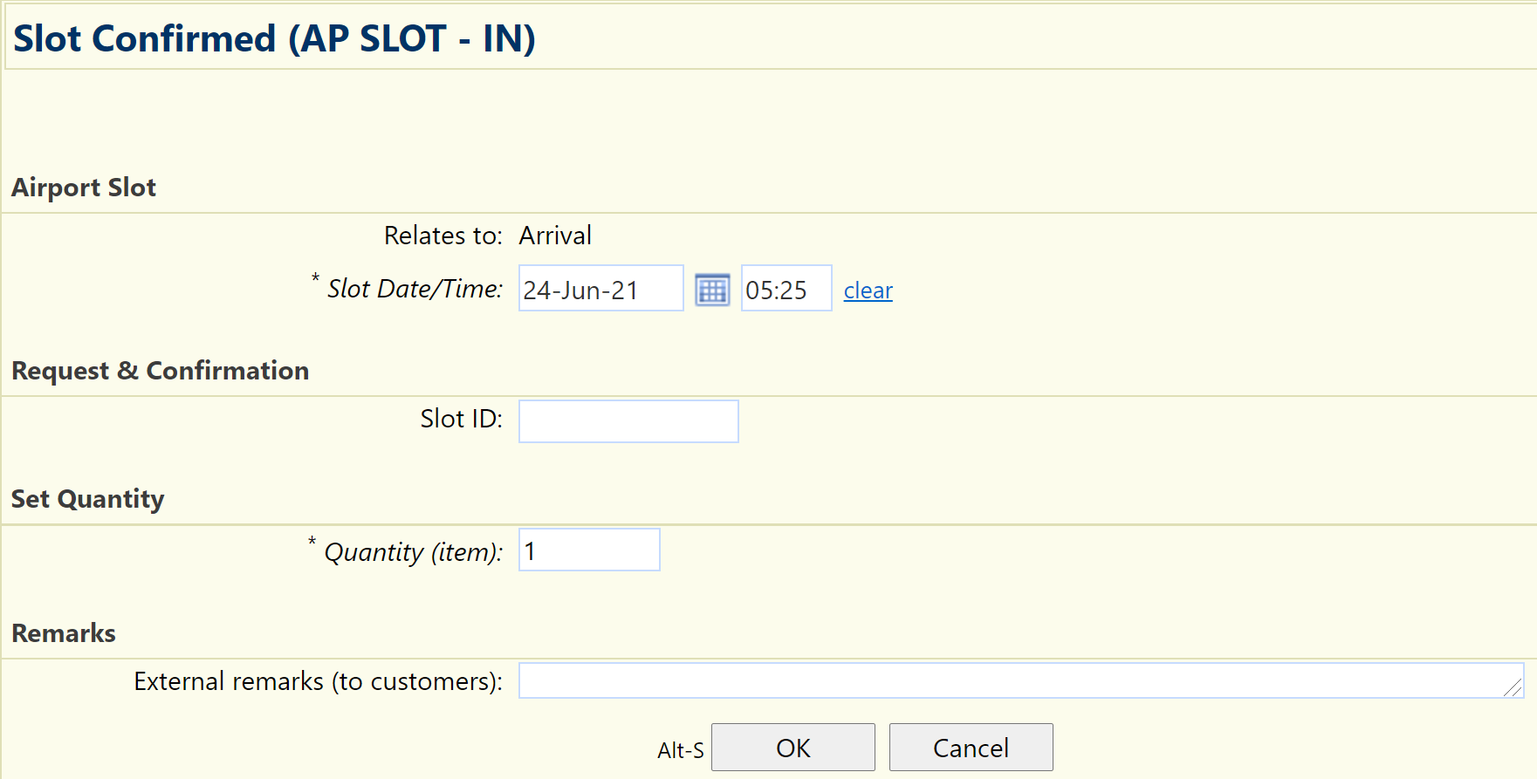Click the External remarks (to customers) label

318,681
